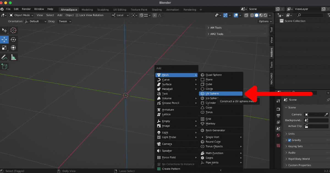Select the Measure tool
Viewport: 330px width, 173px height.
click(13, 57)
